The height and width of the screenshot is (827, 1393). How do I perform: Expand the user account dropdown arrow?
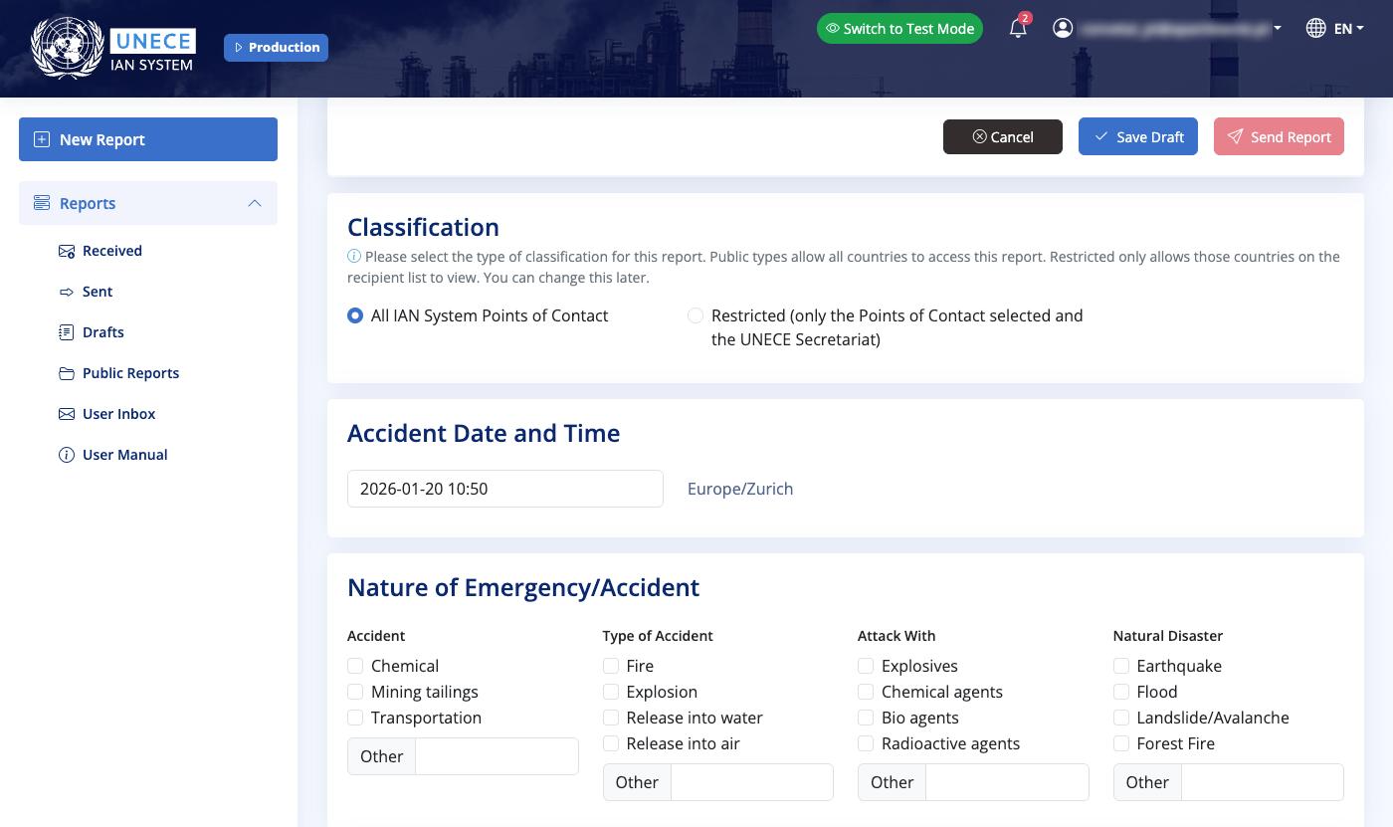pyautogui.click(x=1278, y=29)
